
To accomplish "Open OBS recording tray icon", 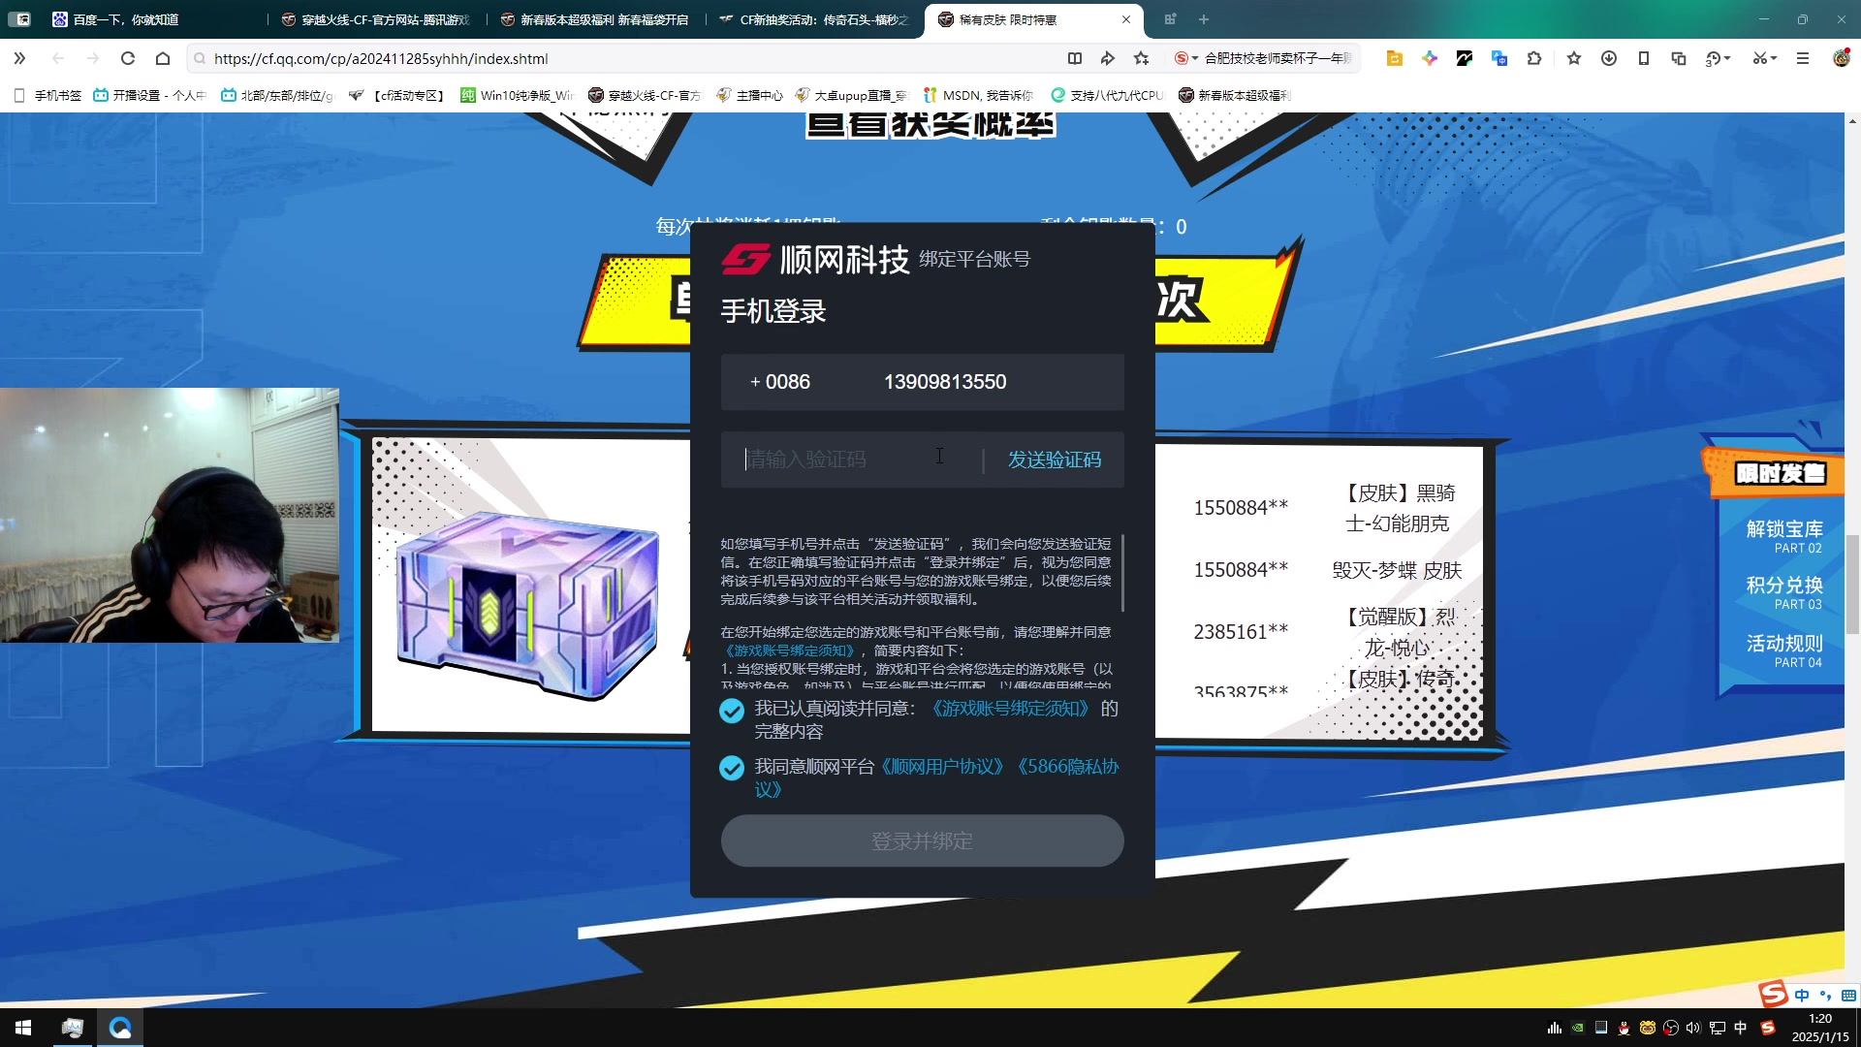I will pyautogui.click(x=1670, y=1028).
